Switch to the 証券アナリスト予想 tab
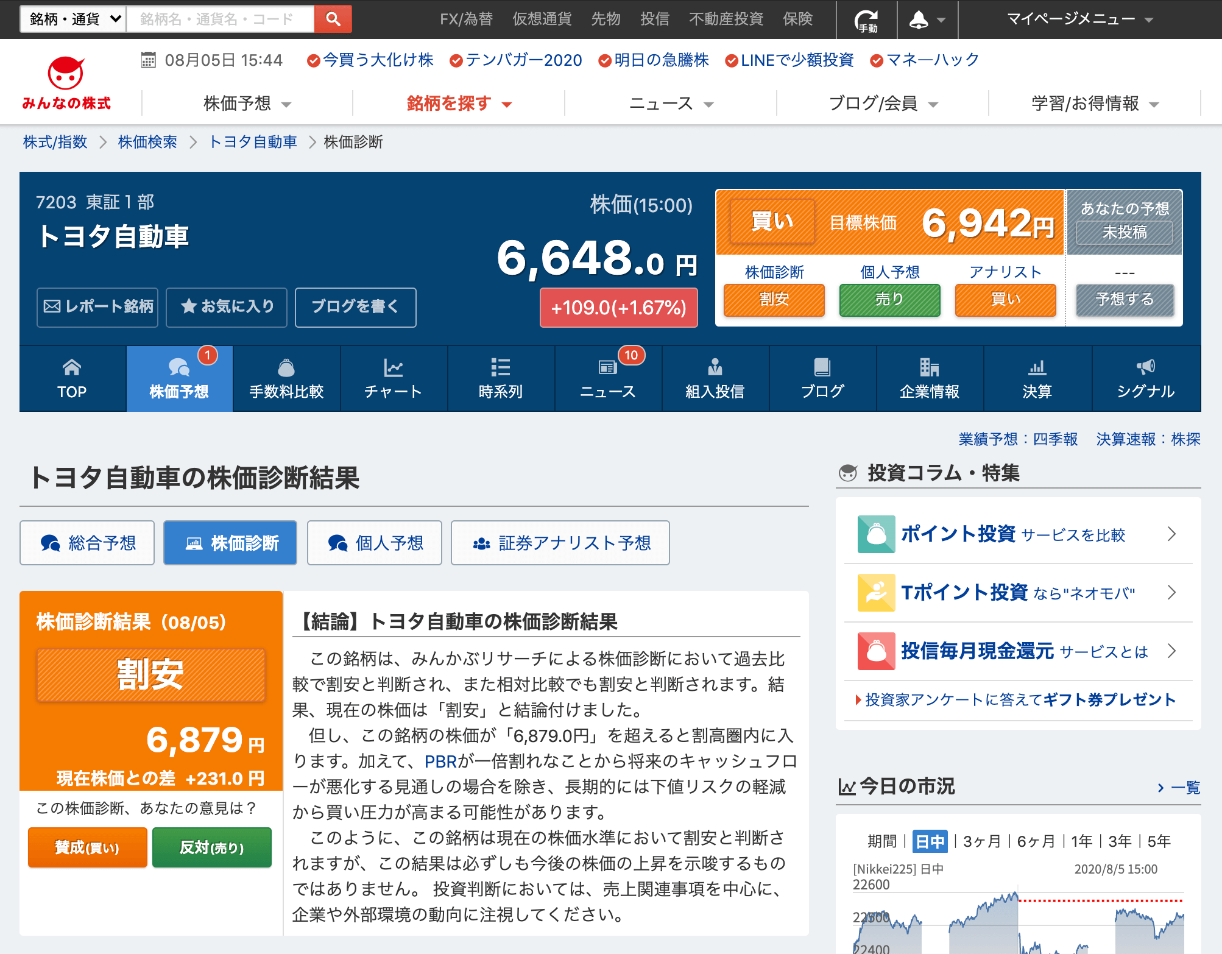This screenshot has height=954, width=1222. point(560,543)
